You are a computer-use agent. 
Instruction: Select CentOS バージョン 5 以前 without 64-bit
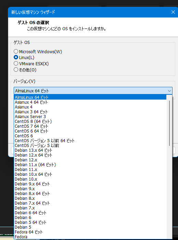[x=90, y=146]
